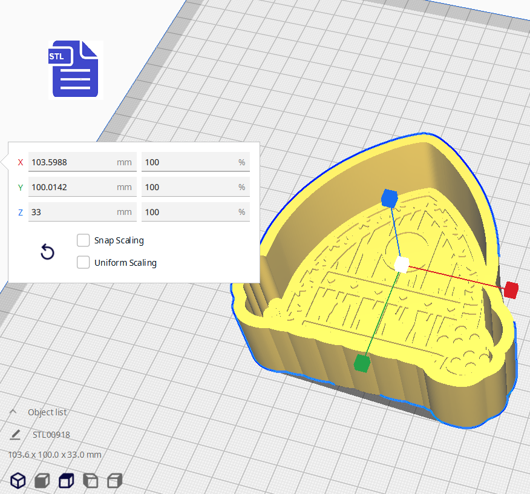Click the green Y-axis scale handle
This screenshot has width=530, height=494.
point(361,363)
